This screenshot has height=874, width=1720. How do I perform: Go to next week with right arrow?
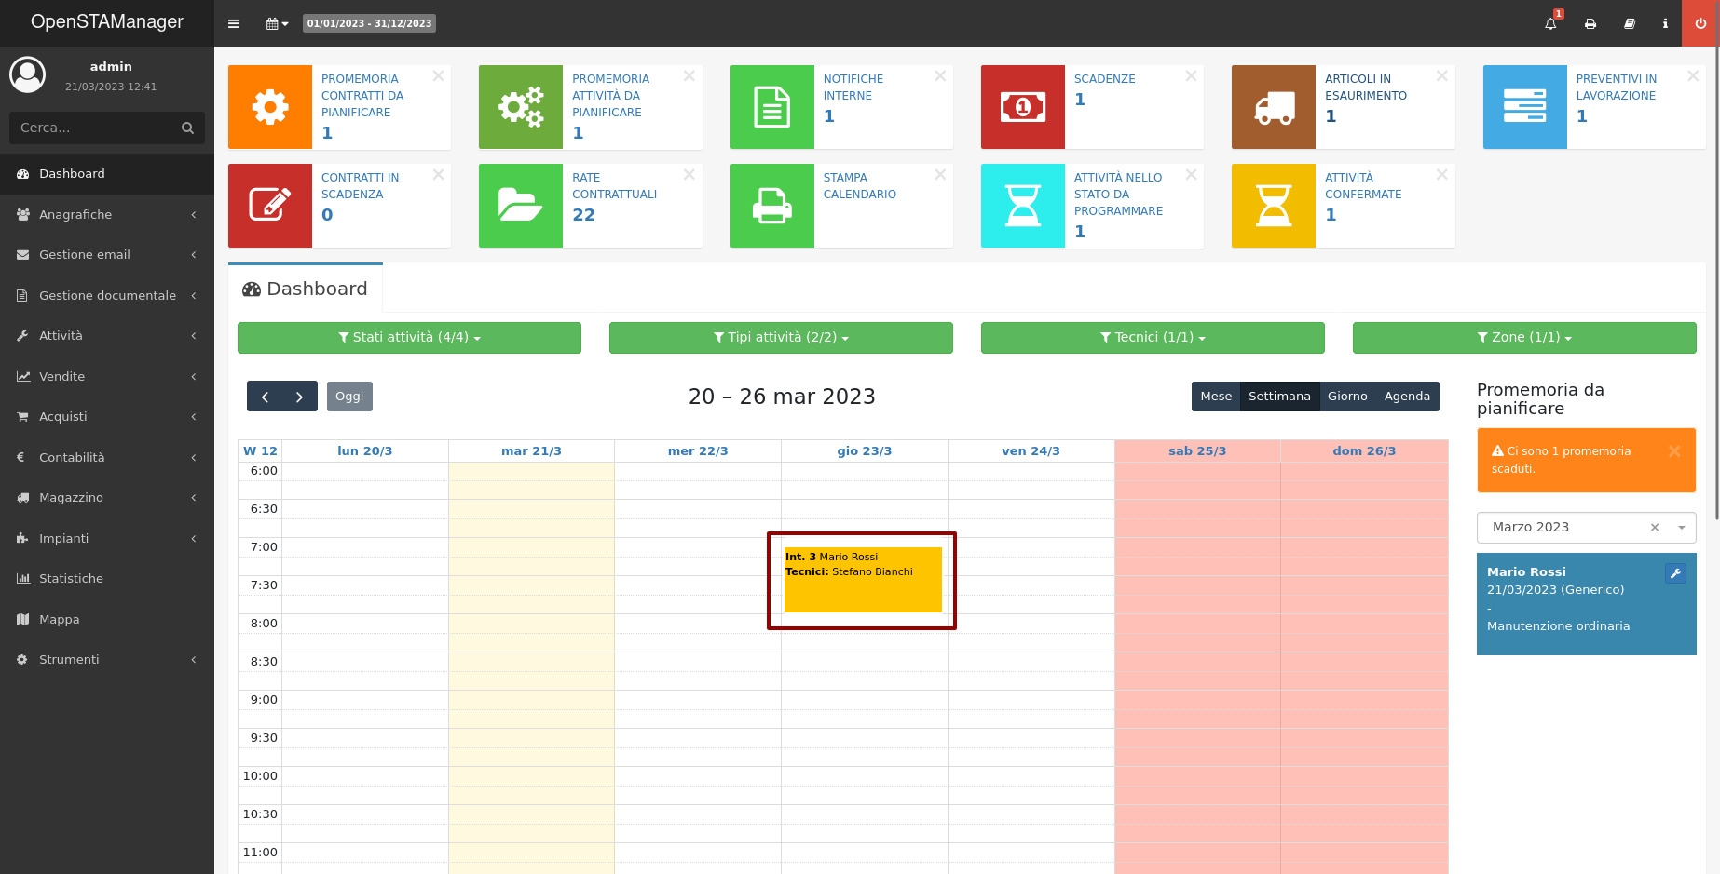[299, 397]
